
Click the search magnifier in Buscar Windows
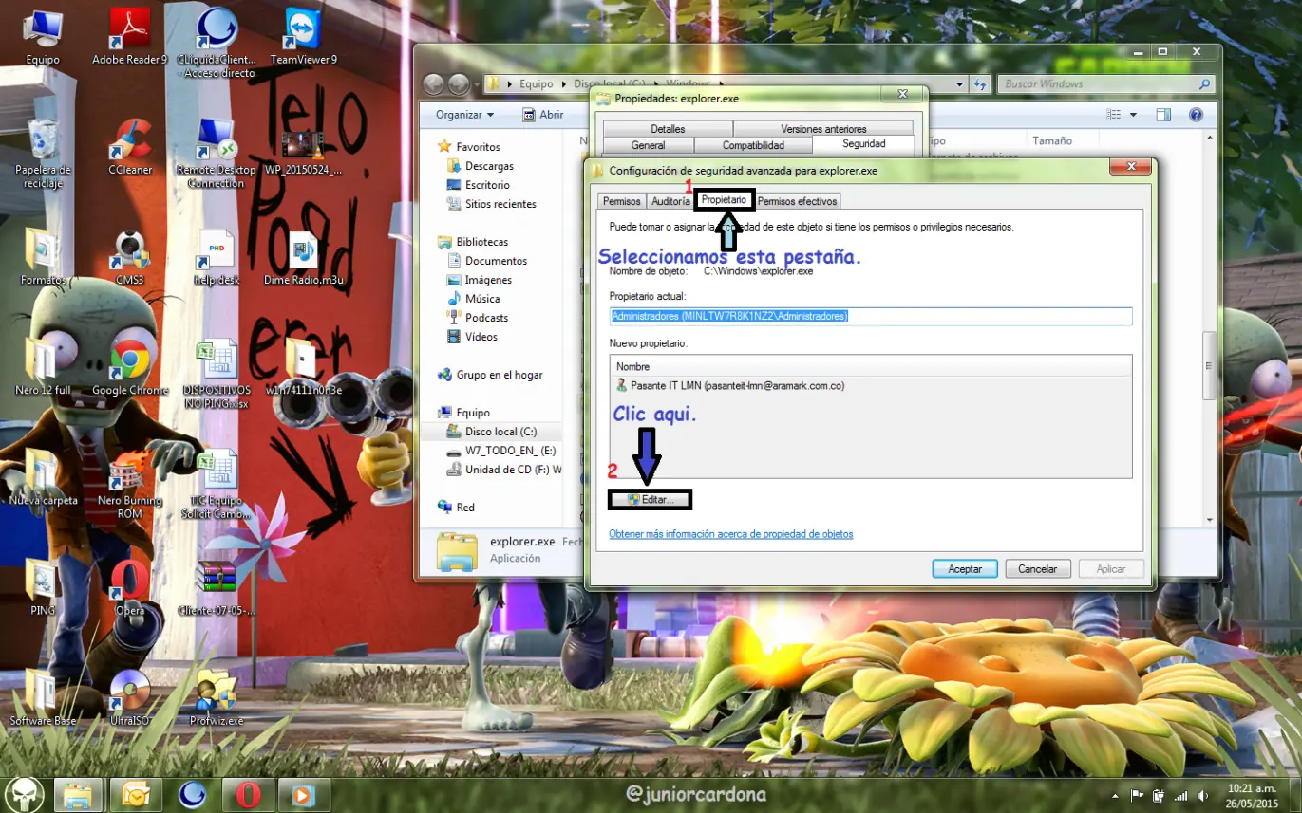(1205, 84)
